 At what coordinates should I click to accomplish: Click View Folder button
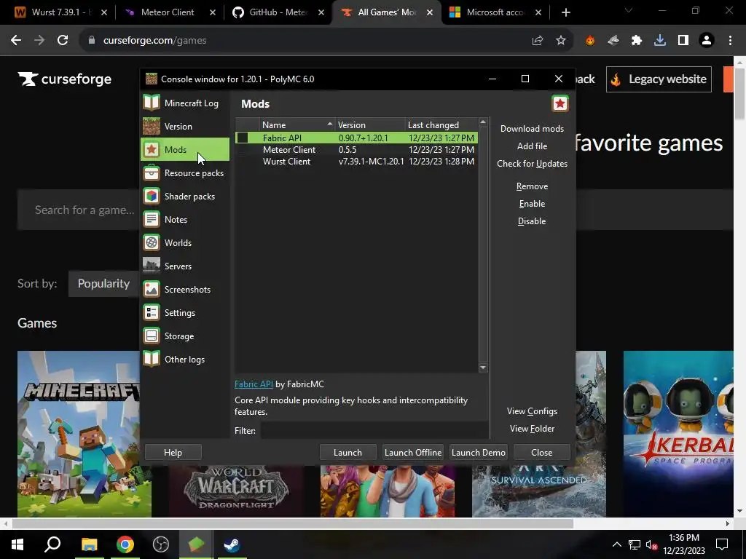[x=532, y=429]
